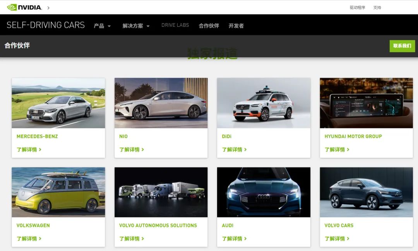This screenshot has height=251, width=418.
Task: Click the 联系我们 button
Action: (402, 46)
